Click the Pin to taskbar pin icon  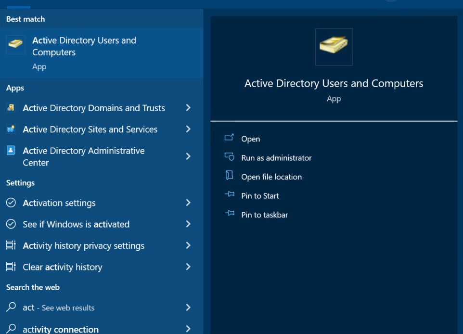(229, 214)
